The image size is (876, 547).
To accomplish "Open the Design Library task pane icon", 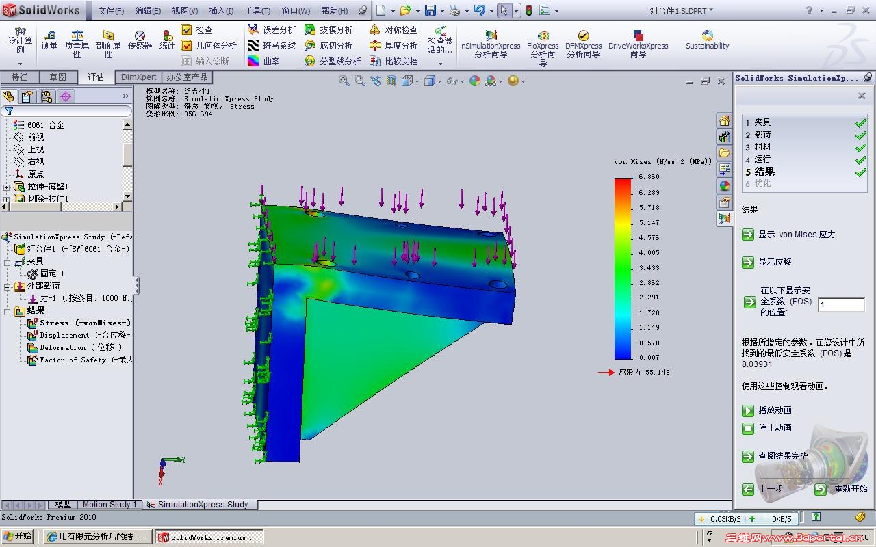I will (x=725, y=137).
